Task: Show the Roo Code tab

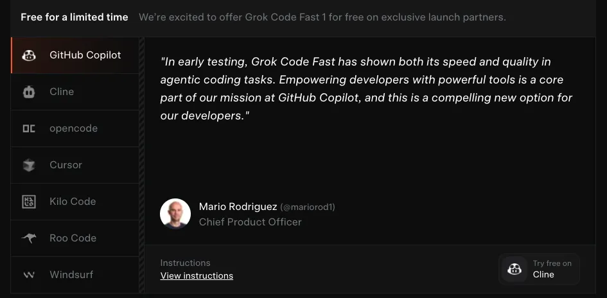Action: (73, 238)
